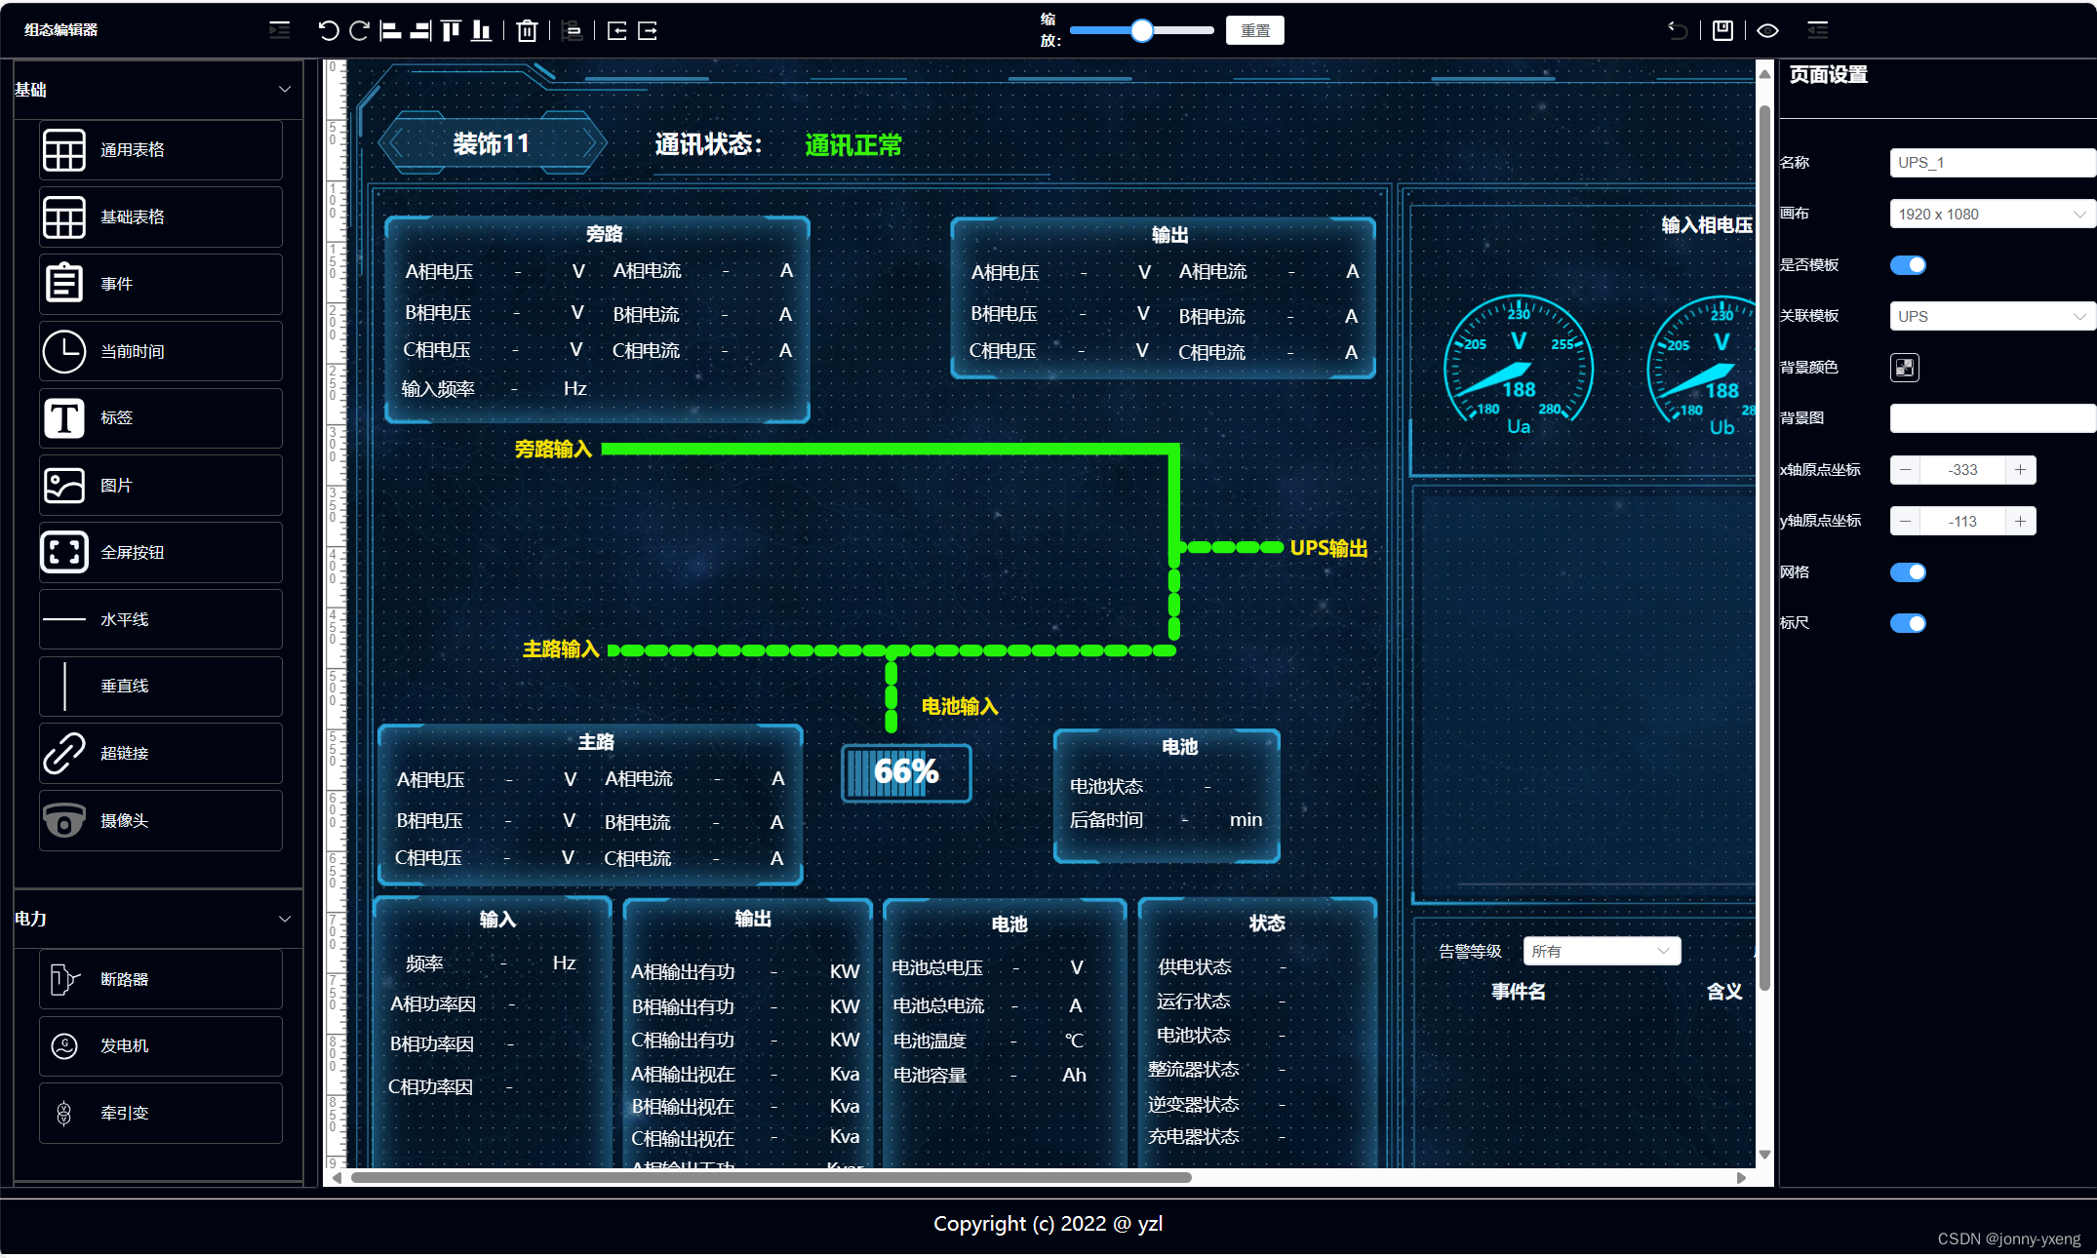2097x1258 pixels.
Task: Click the 全屏按钮 component entry
Action: [x=161, y=553]
